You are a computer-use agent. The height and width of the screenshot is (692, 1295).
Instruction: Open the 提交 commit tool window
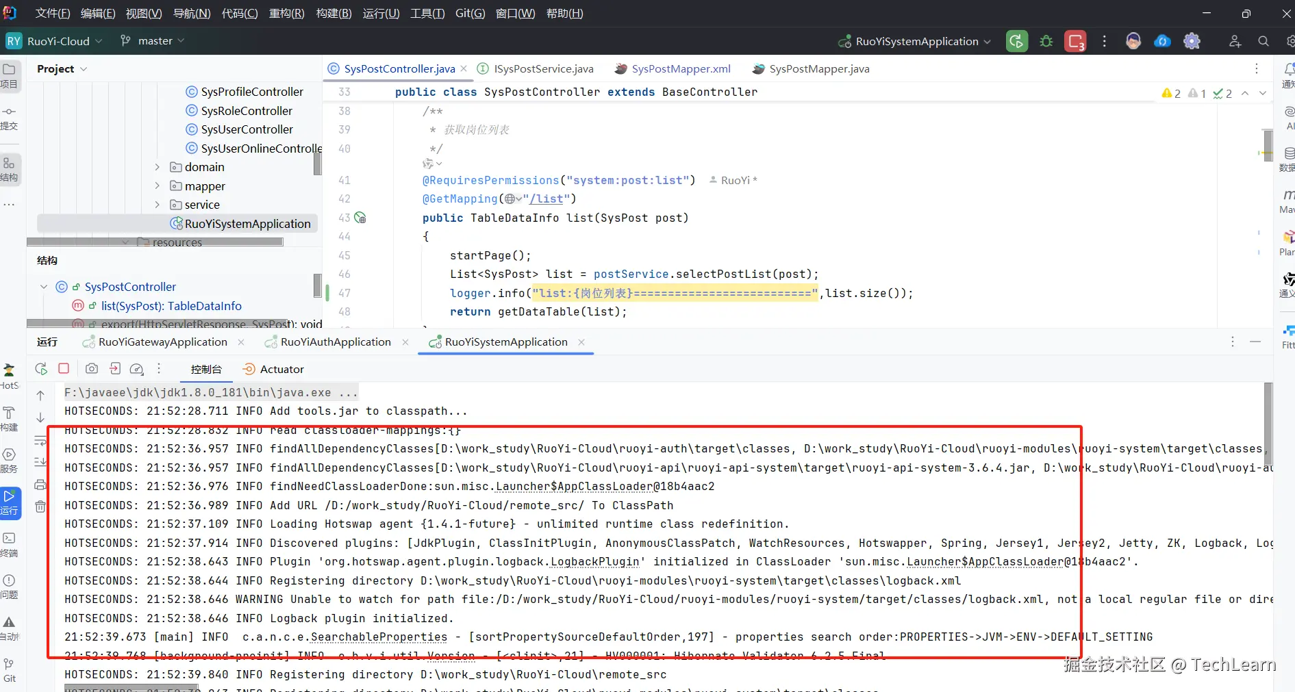click(10, 118)
